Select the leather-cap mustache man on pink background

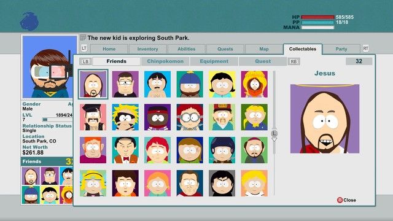point(93,117)
